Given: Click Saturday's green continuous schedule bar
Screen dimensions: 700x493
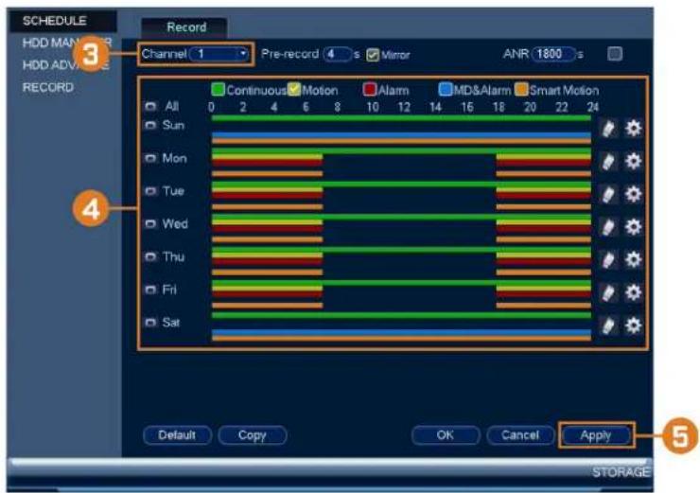Looking at the screenshot, I should (401, 315).
